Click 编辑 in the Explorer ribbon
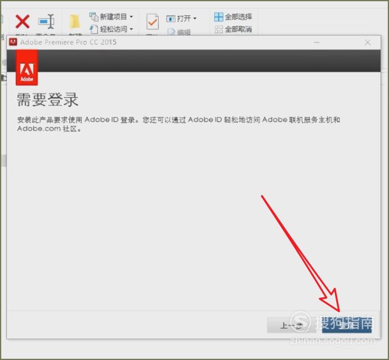Viewport: 389px width, 360px height. coord(179,32)
